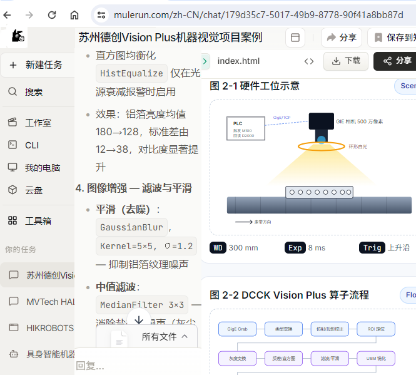Click the 保存到 bookmark button
Screen dimensions: 416x375
click(392, 38)
